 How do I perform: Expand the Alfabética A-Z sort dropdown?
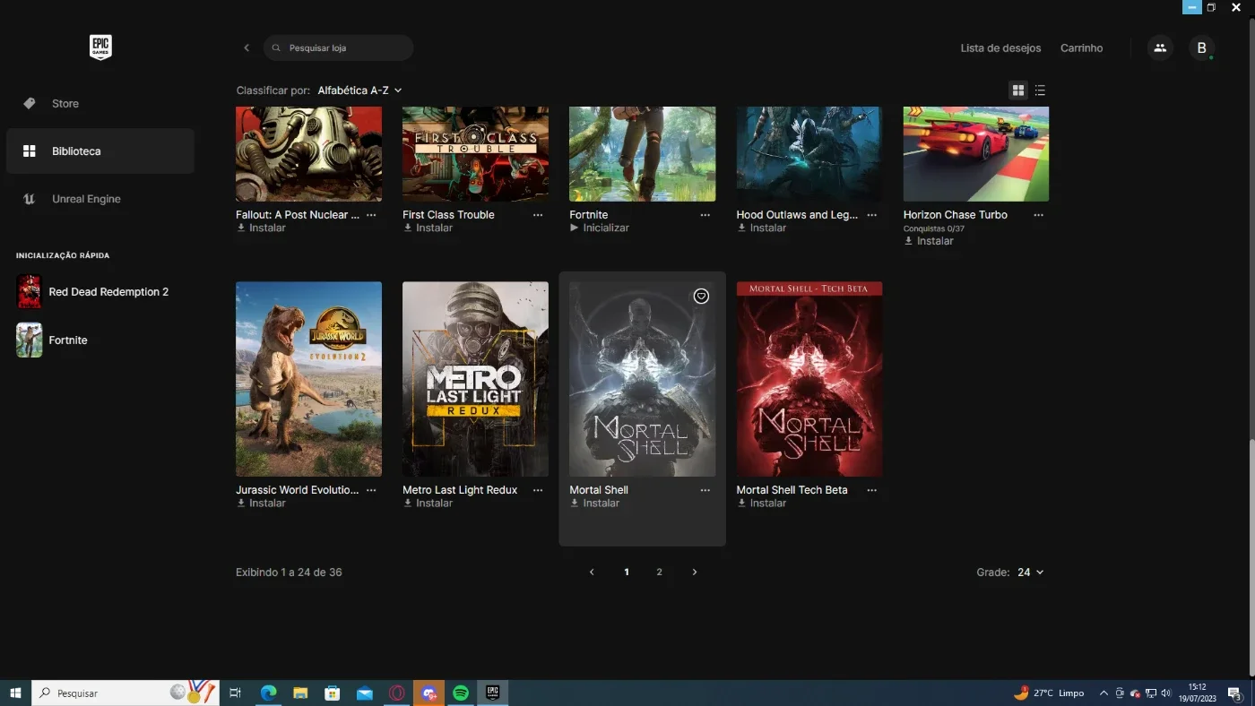pyautogui.click(x=359, y=90)
